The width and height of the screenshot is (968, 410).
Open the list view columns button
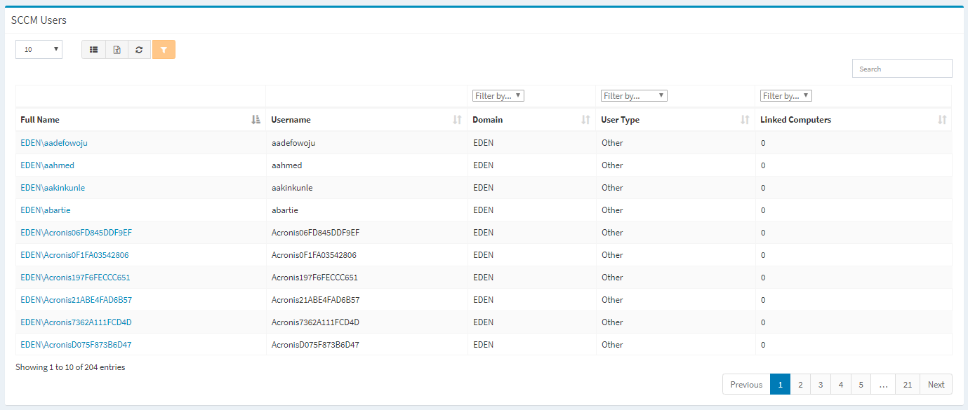[x=93, y=50]
